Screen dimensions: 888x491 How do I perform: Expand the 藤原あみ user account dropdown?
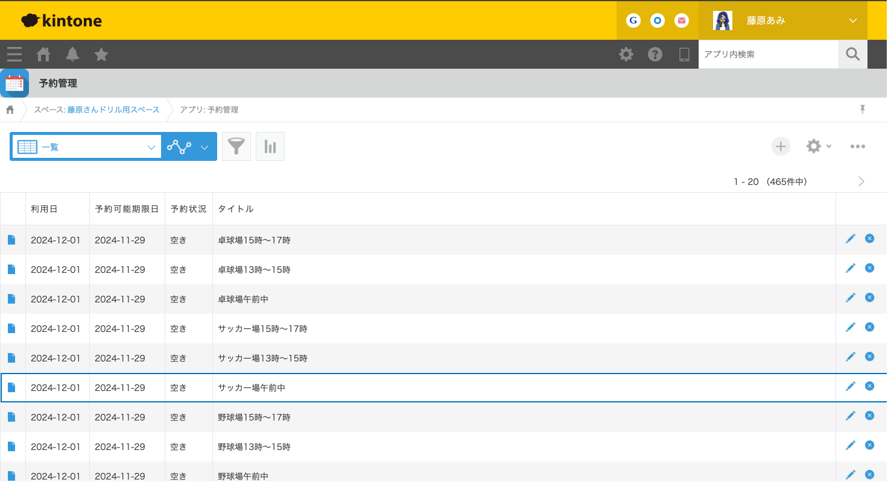(852, 20)
